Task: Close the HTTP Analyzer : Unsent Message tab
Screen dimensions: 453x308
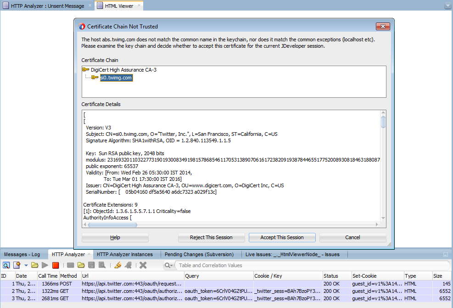Action: 90,6
